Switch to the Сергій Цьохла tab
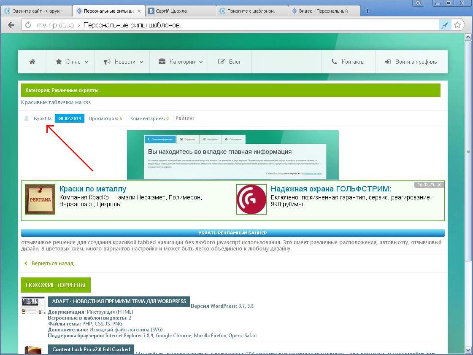Viewport: 473px width, 355px height. (x=181, y=11)
